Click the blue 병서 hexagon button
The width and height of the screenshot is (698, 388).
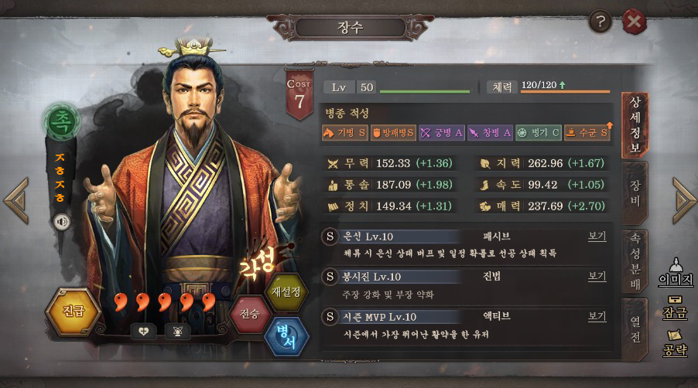click(286, 337)
